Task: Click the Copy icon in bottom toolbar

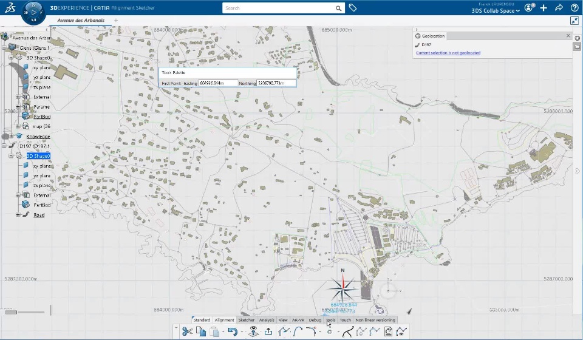Action: click(x=201, y=331)
